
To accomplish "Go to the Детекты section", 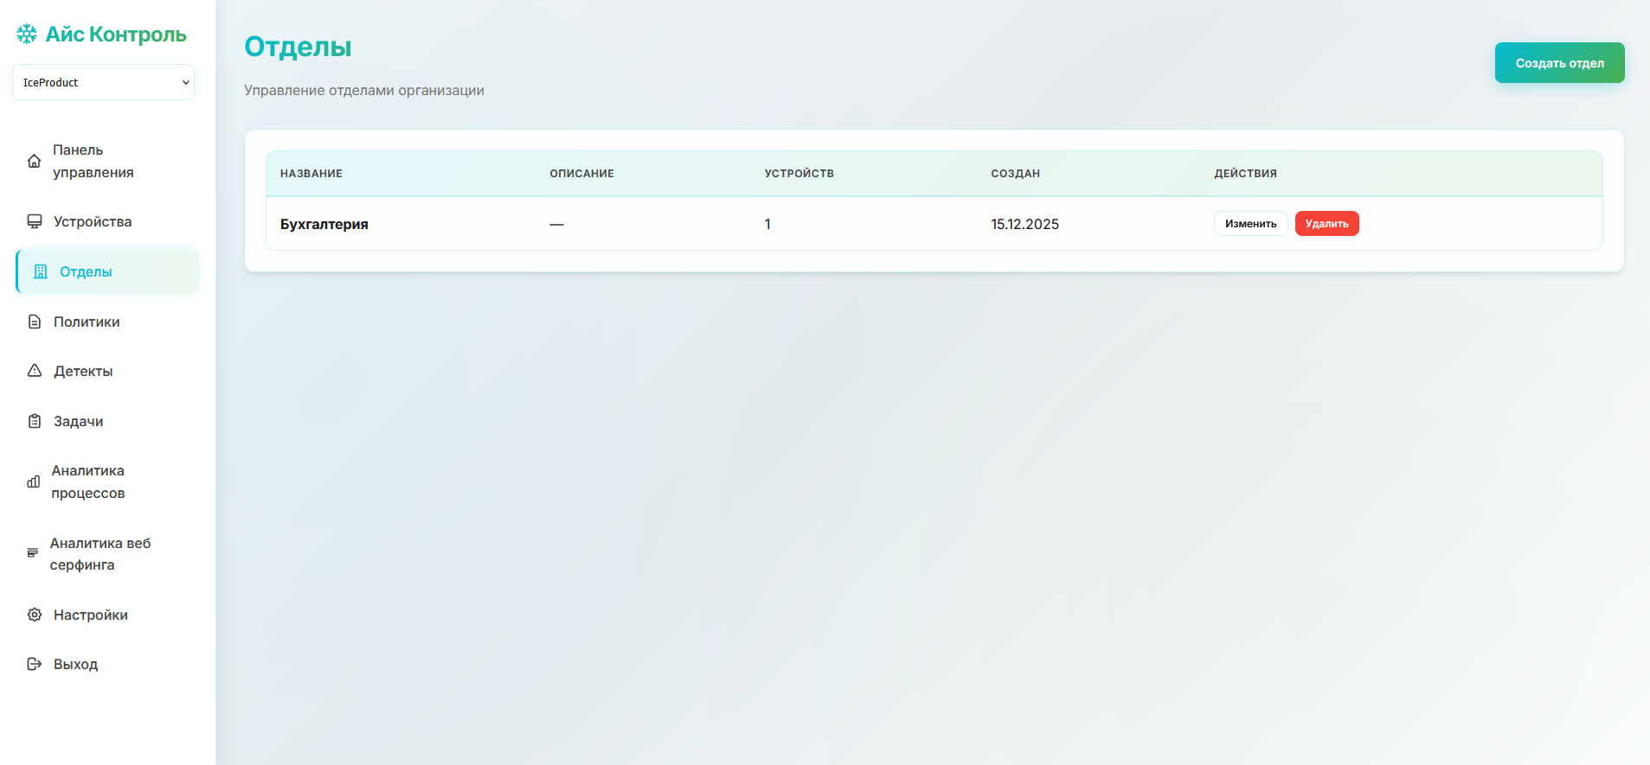I will point(83,371).
